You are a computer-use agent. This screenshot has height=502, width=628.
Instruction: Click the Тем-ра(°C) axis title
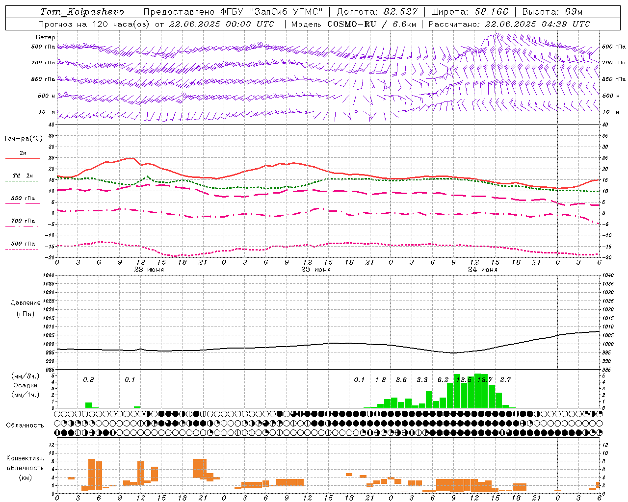[23, 139]
